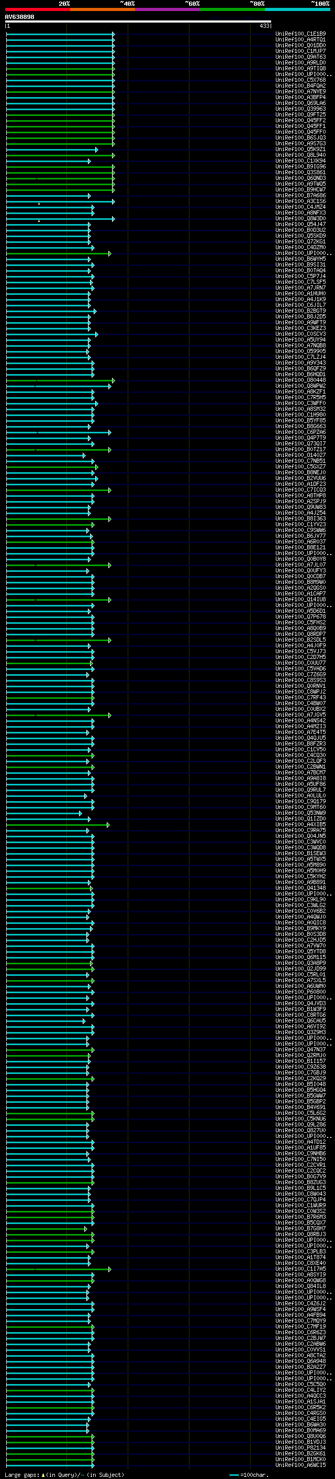The image size is (335, 1479).
Task: Click the =100char. scale legend
Action: click(249, 1474)
